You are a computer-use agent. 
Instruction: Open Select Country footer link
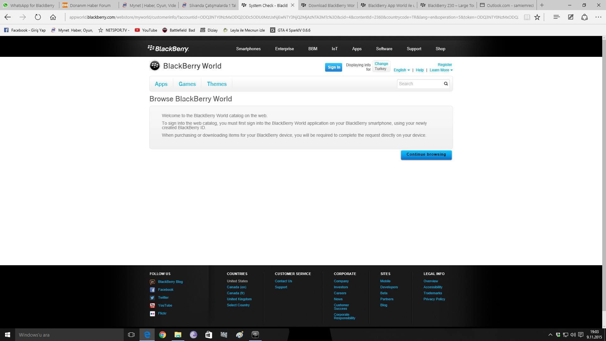pos(238,305)
